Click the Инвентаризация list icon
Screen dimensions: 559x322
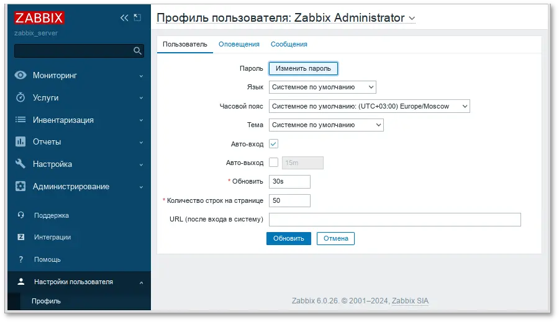pos(20,120)
